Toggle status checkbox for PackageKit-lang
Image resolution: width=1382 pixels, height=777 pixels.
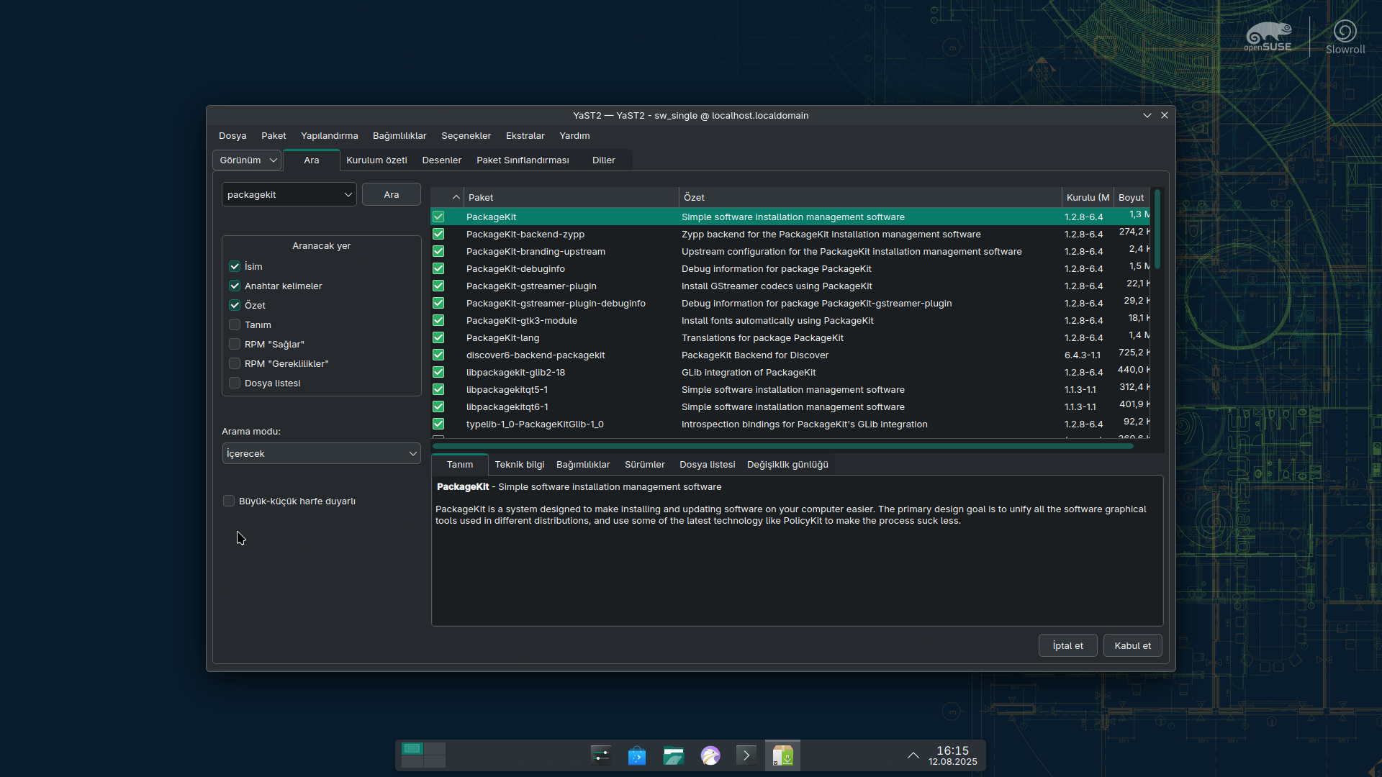(438, 337)
